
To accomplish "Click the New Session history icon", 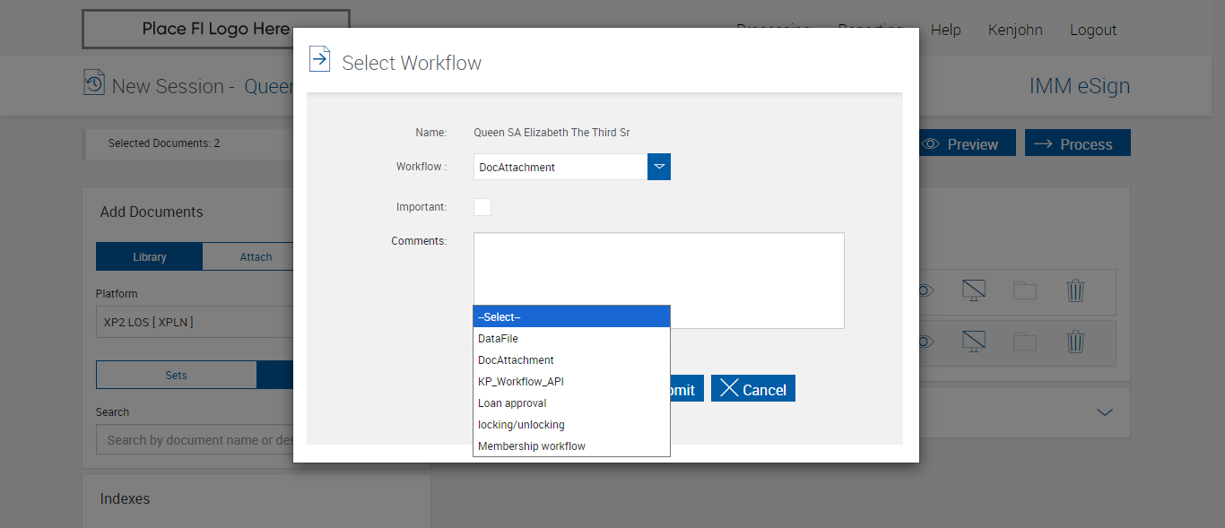I will 94,83.
